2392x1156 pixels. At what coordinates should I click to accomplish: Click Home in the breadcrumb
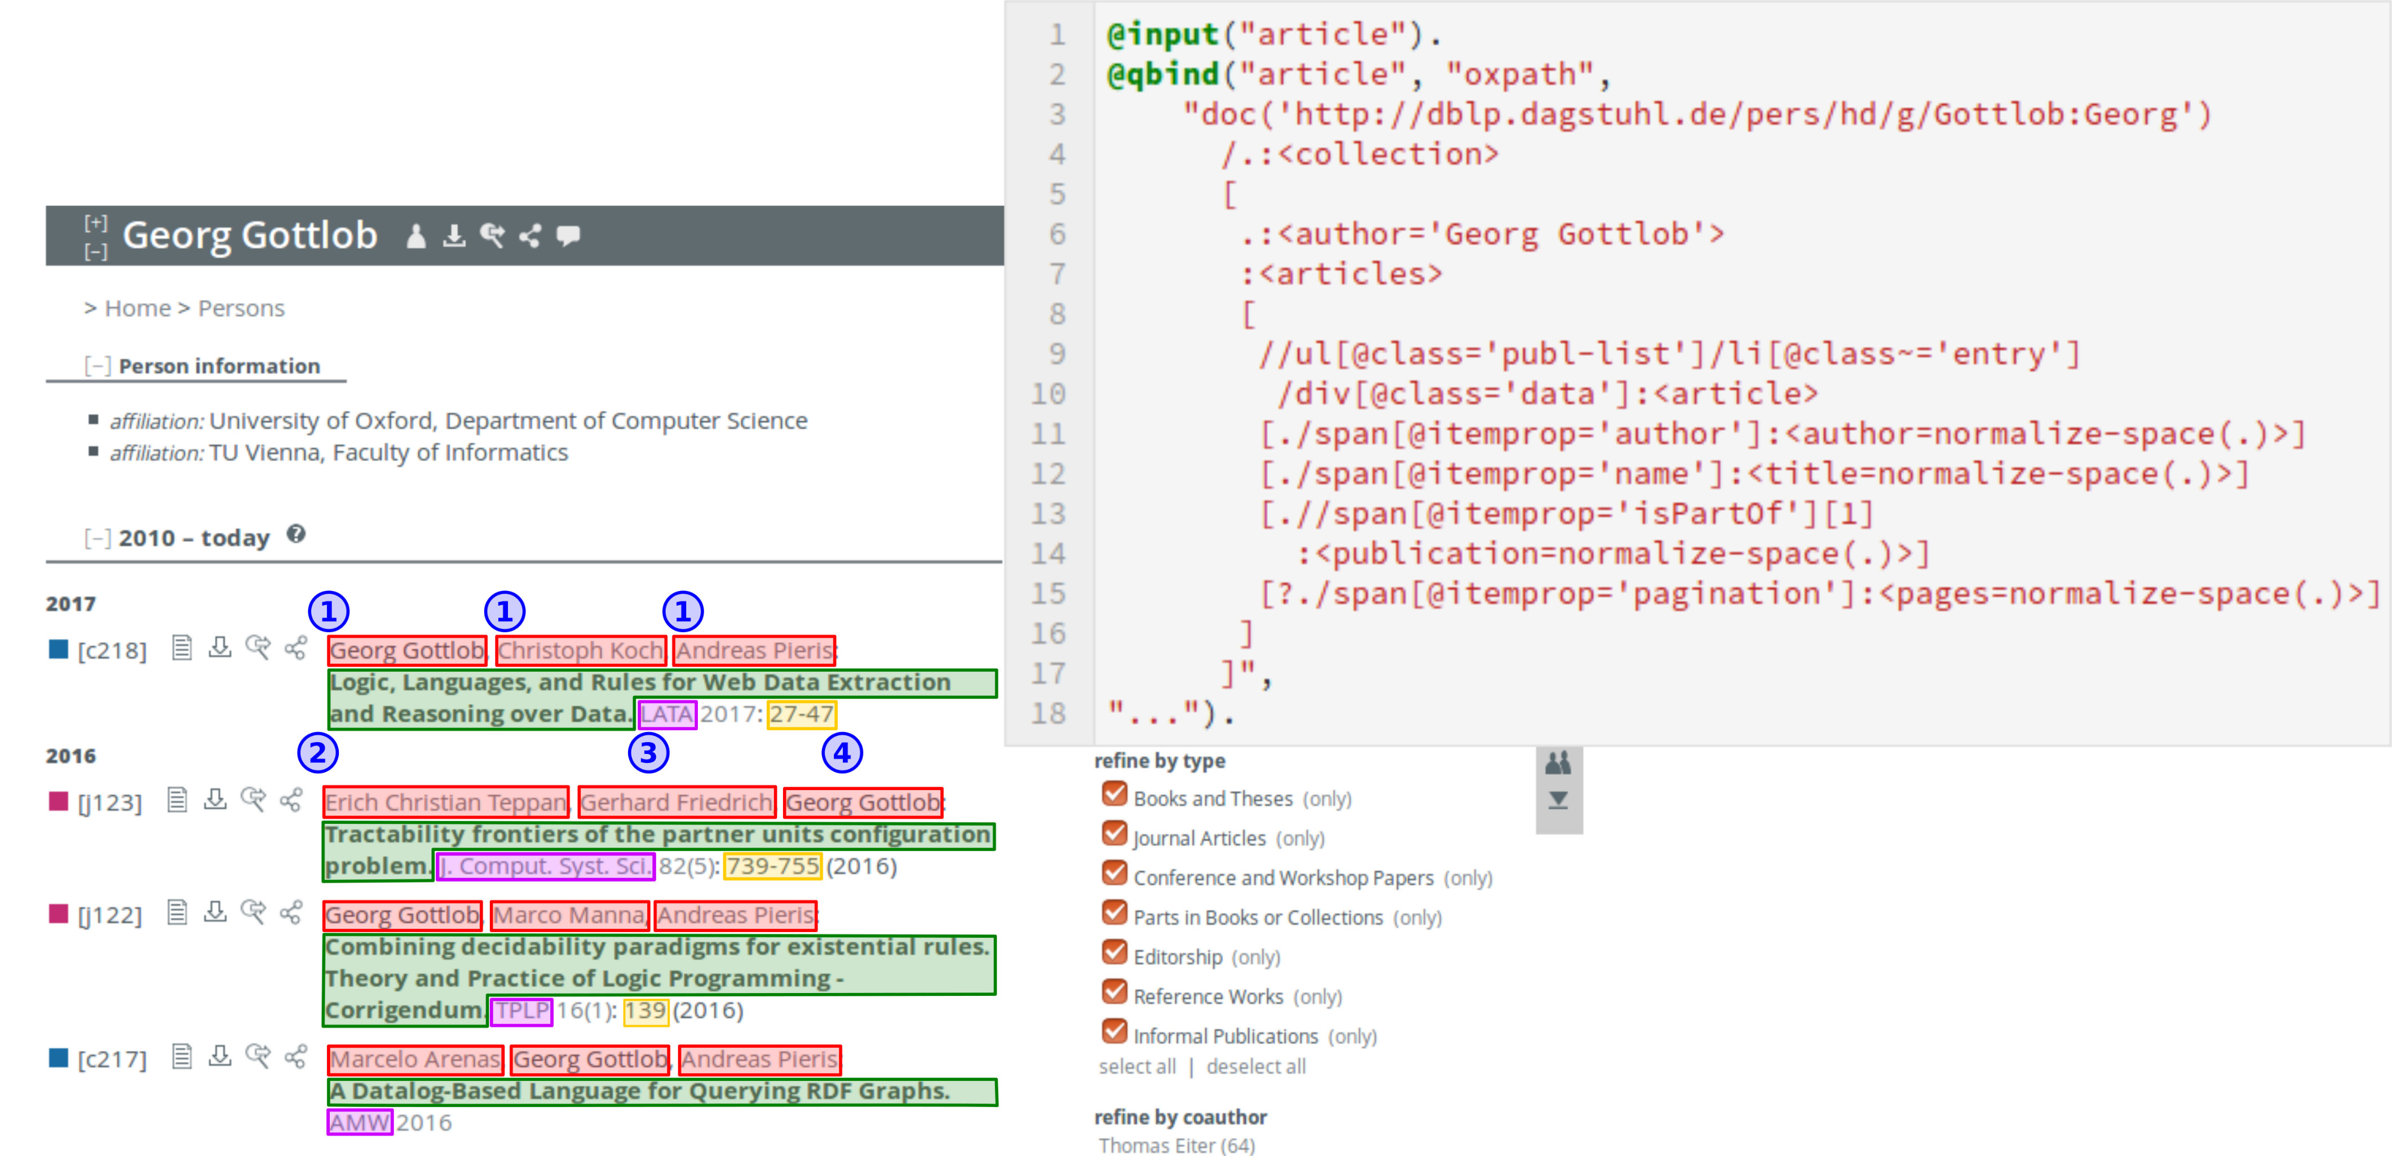point(138,308)
